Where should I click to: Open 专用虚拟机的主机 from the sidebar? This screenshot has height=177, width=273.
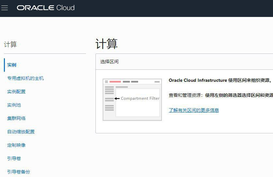point(25,78)
